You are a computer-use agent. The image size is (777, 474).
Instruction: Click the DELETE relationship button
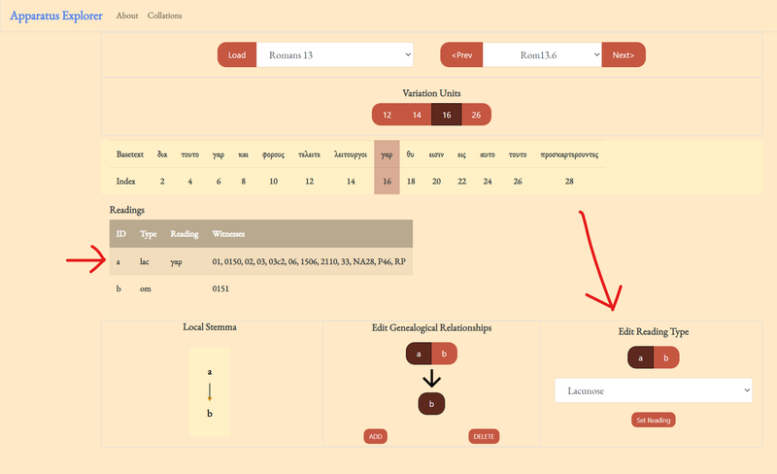484,437
